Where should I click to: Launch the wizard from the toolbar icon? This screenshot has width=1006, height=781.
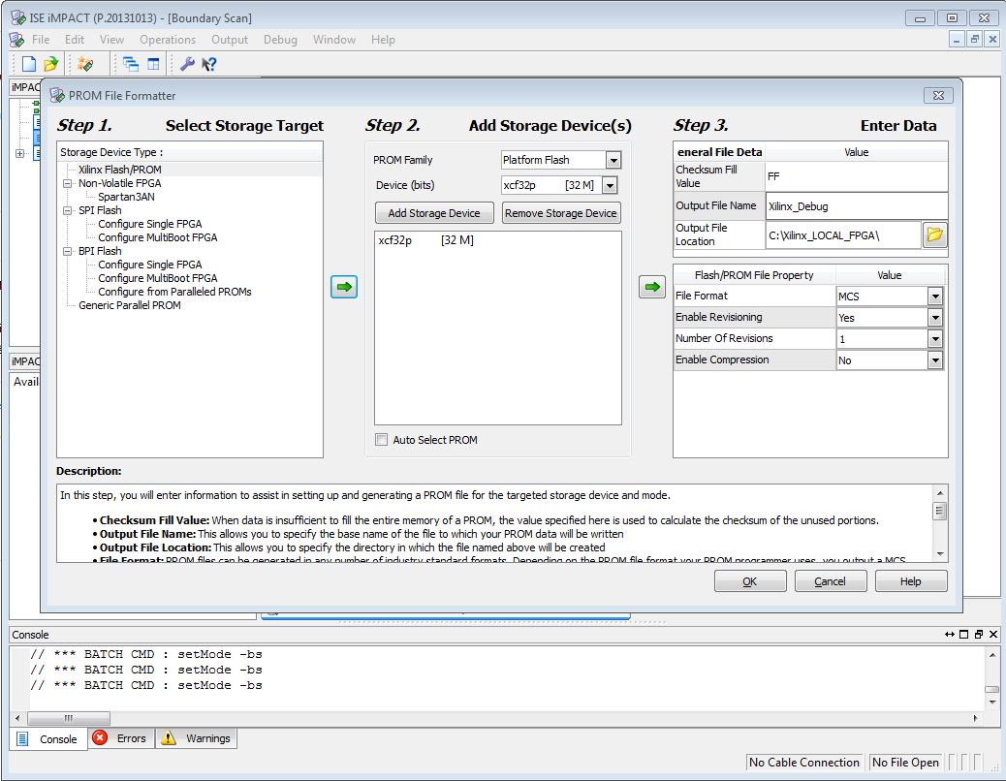[84, 64]
